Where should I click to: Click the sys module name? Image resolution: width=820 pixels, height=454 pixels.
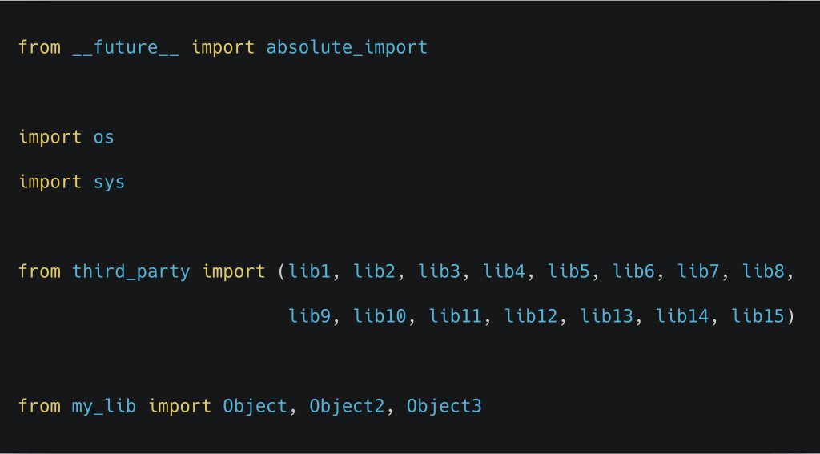(x=110, y=182)
